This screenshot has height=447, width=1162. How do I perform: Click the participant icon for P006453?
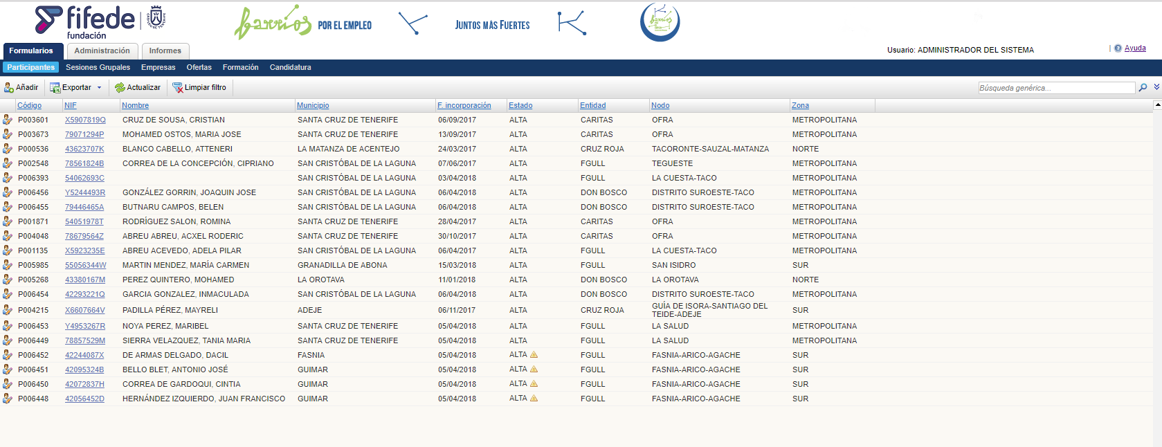click(x=8, y=326)
